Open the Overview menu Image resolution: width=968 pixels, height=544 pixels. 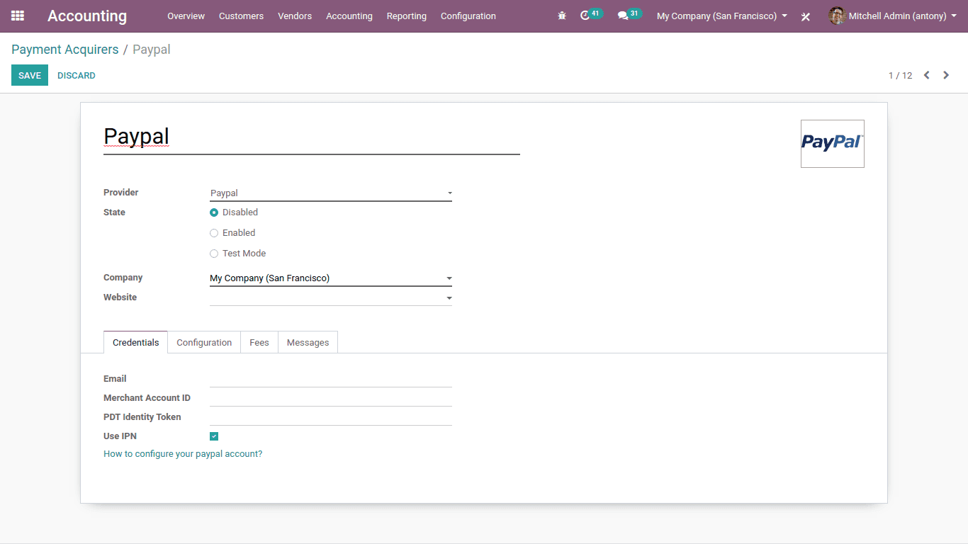[186, 16]
